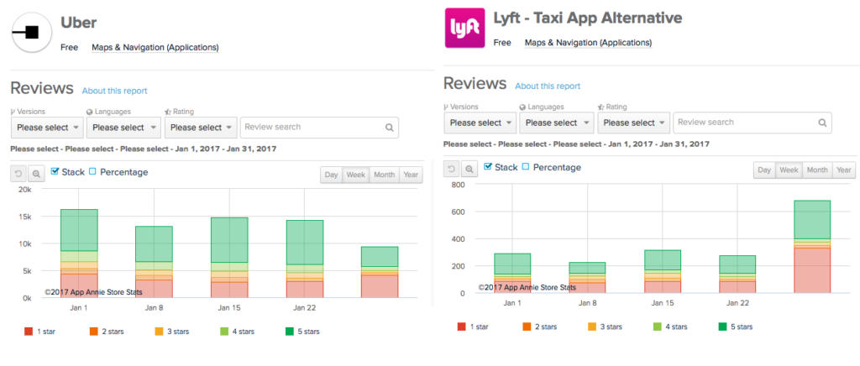Viewport: 860px width, 366px height.
Task: Open the Languages dropdown for Uber
Action: click(123, 128)
